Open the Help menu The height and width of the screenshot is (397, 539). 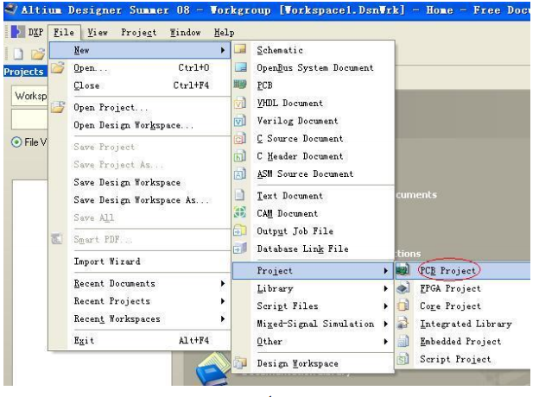coord(224,32)
